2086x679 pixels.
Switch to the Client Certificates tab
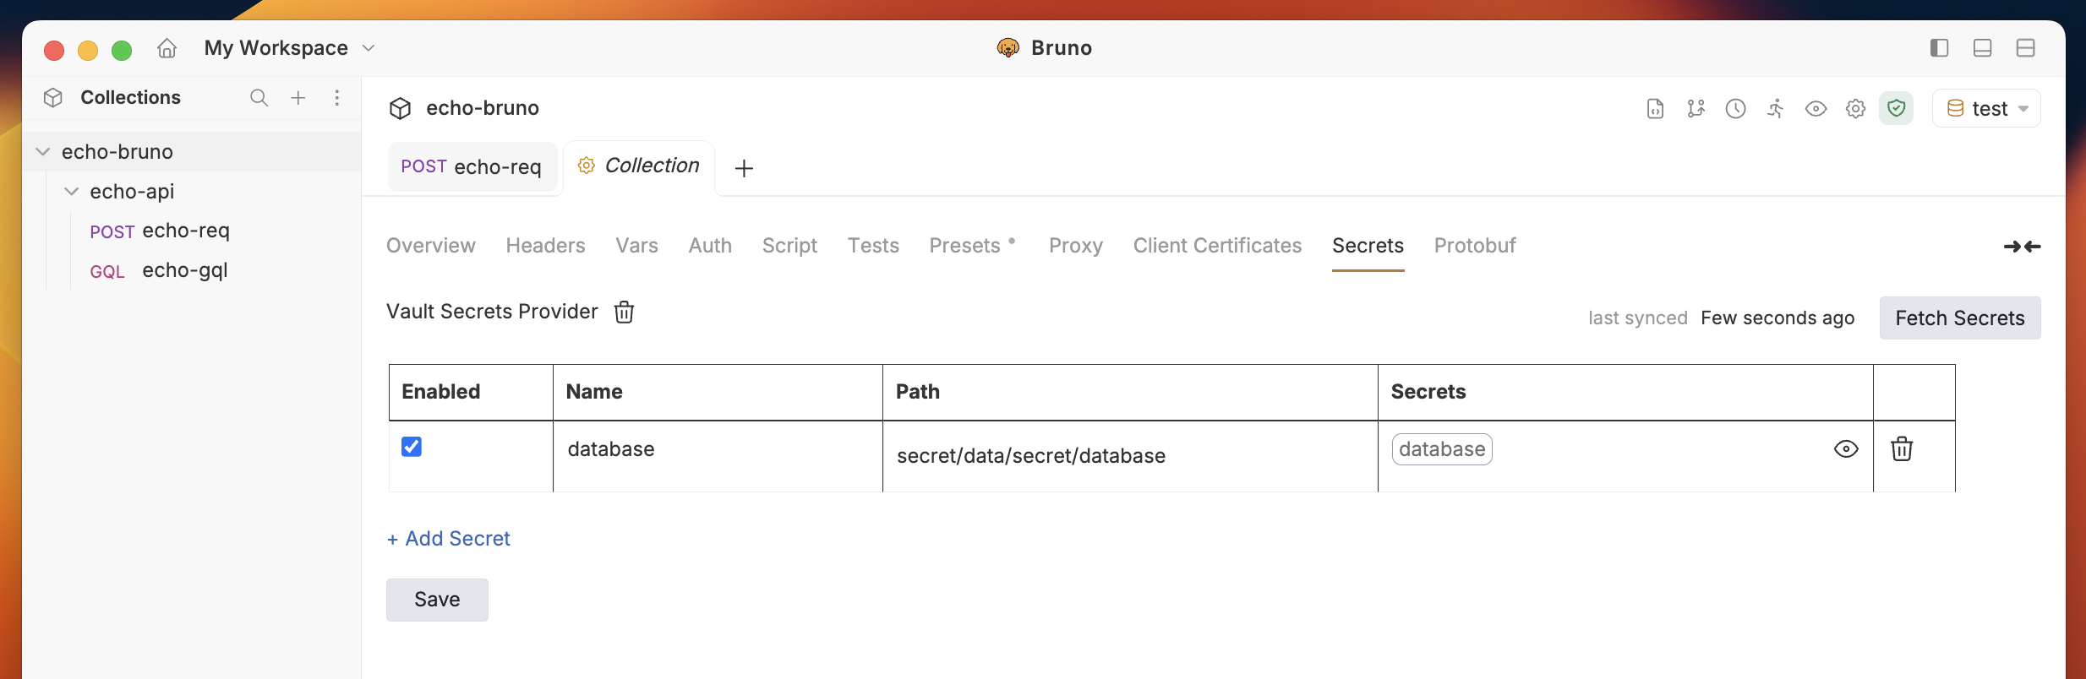(1217, 246)
